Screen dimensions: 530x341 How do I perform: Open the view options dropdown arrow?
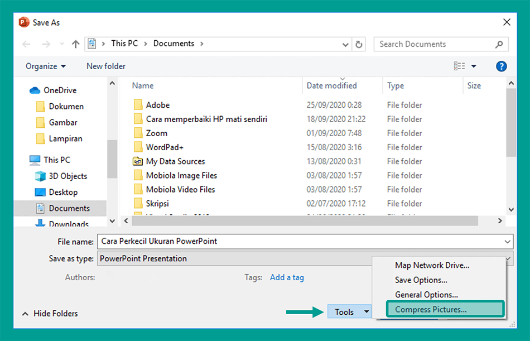tap(474, 66)
